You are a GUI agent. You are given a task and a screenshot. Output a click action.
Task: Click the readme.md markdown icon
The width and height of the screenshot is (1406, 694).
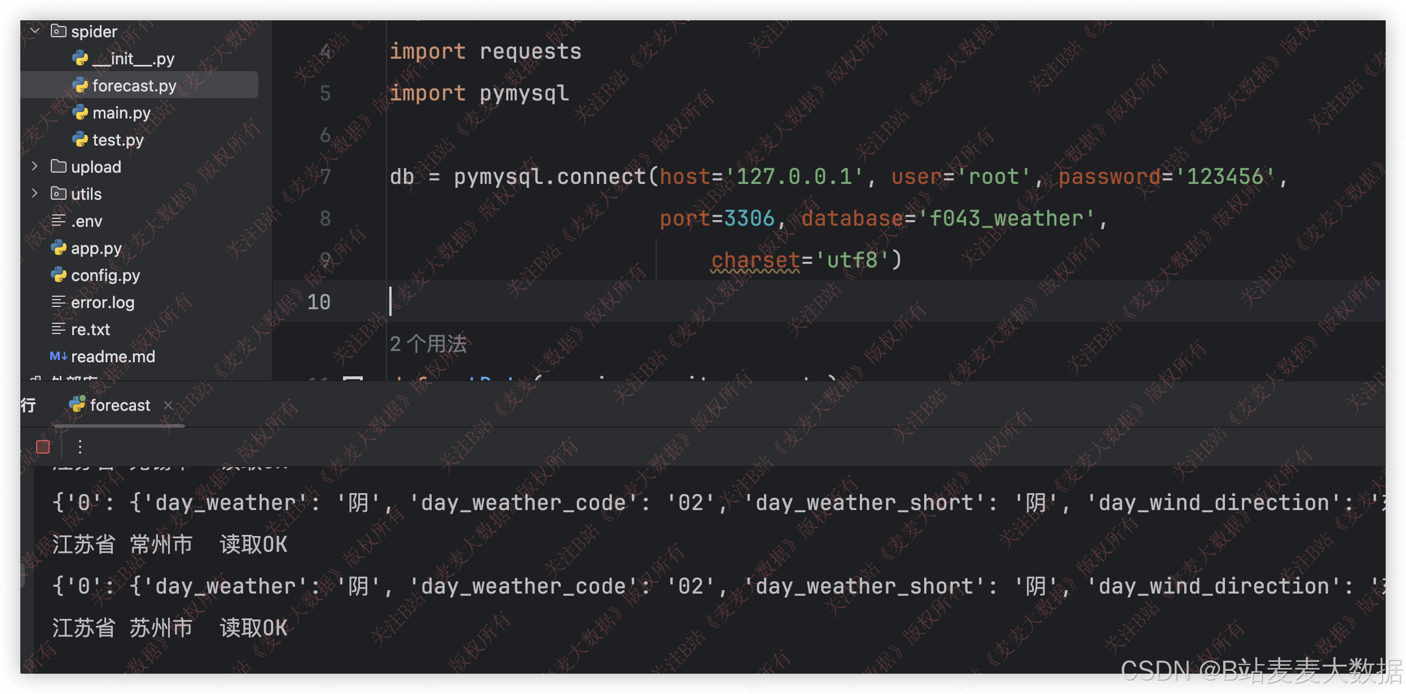(58, 356)
